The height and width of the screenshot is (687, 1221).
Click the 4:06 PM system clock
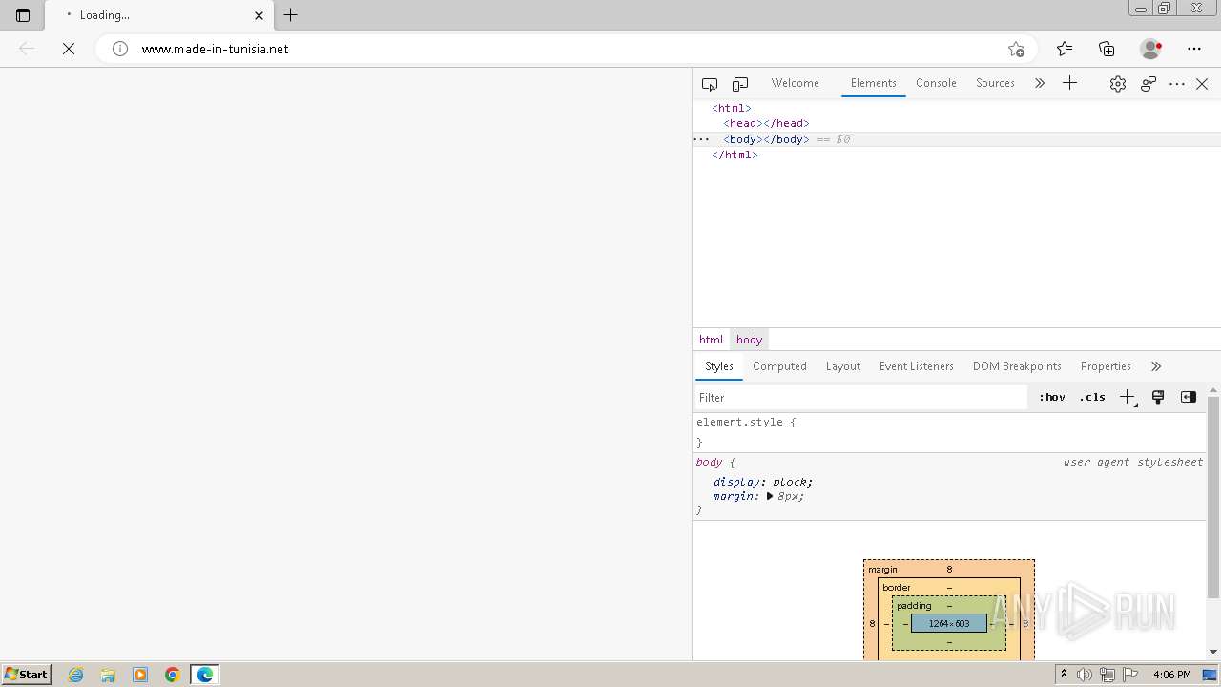point(1171,675)
